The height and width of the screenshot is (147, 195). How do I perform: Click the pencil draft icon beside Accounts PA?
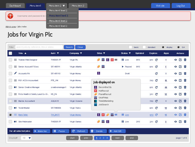[x=15, y=73]
